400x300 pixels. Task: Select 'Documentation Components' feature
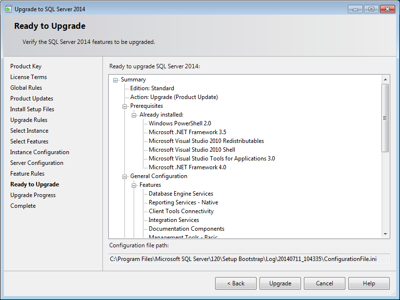(186, 229)
